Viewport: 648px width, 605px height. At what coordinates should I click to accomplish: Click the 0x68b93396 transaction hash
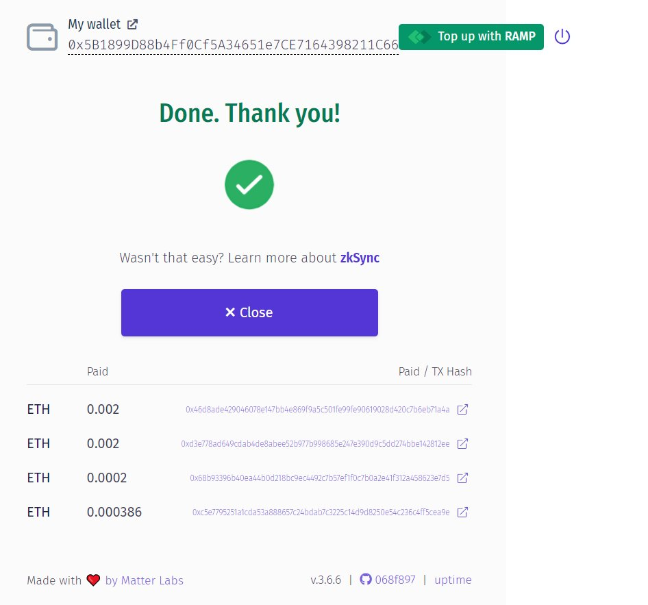coord(319,478)
